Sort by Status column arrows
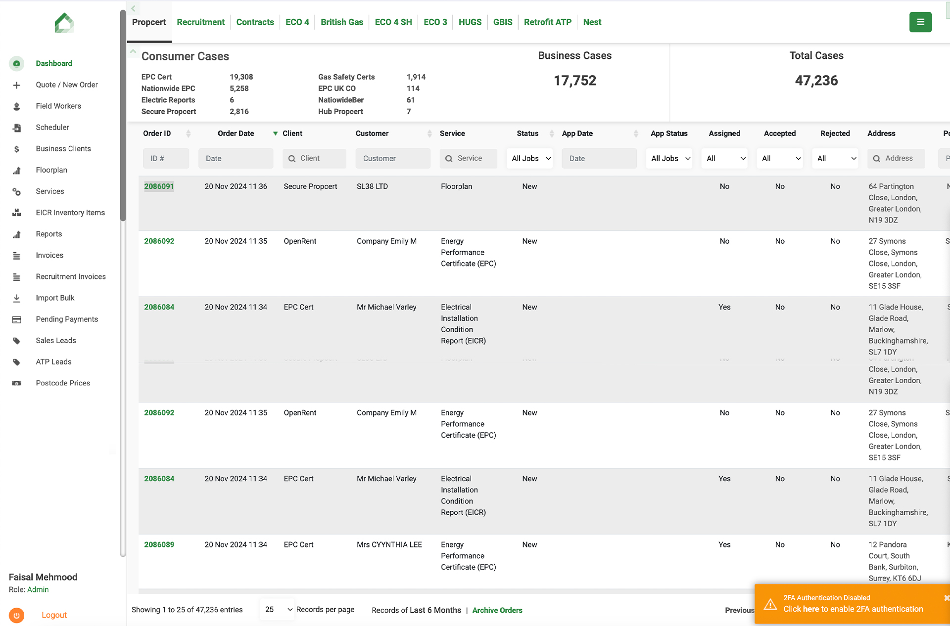950x626 pixels. coord(551,134)
